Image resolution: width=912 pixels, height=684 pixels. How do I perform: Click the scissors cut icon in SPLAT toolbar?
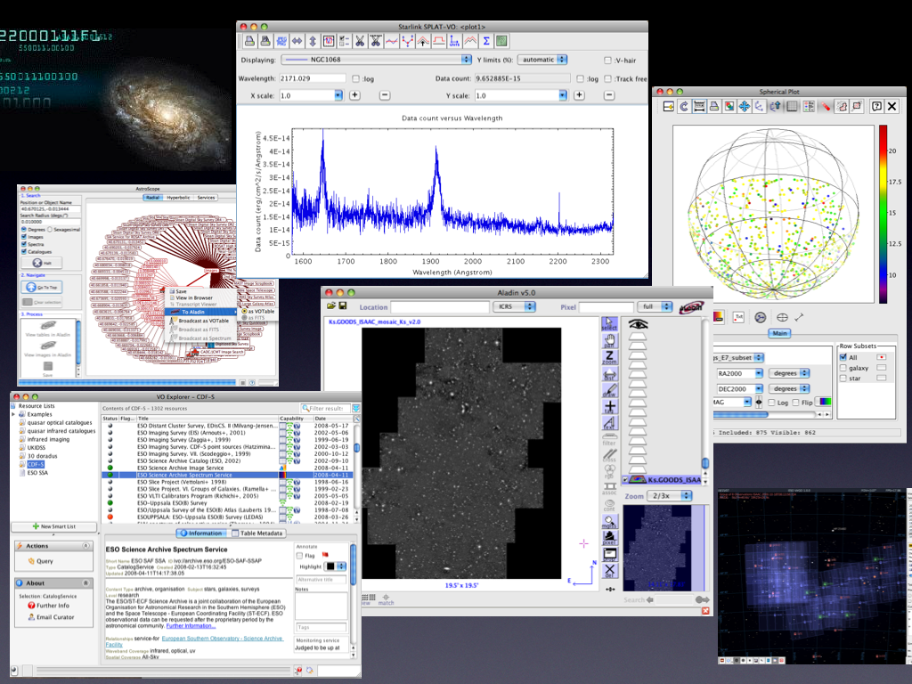click(x=359, y=41)
